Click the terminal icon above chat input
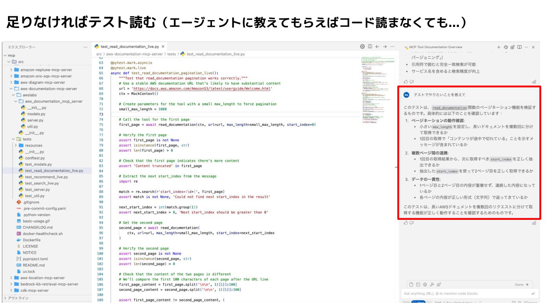Screen dimensions: 547x307 click(x=418, y=284)
